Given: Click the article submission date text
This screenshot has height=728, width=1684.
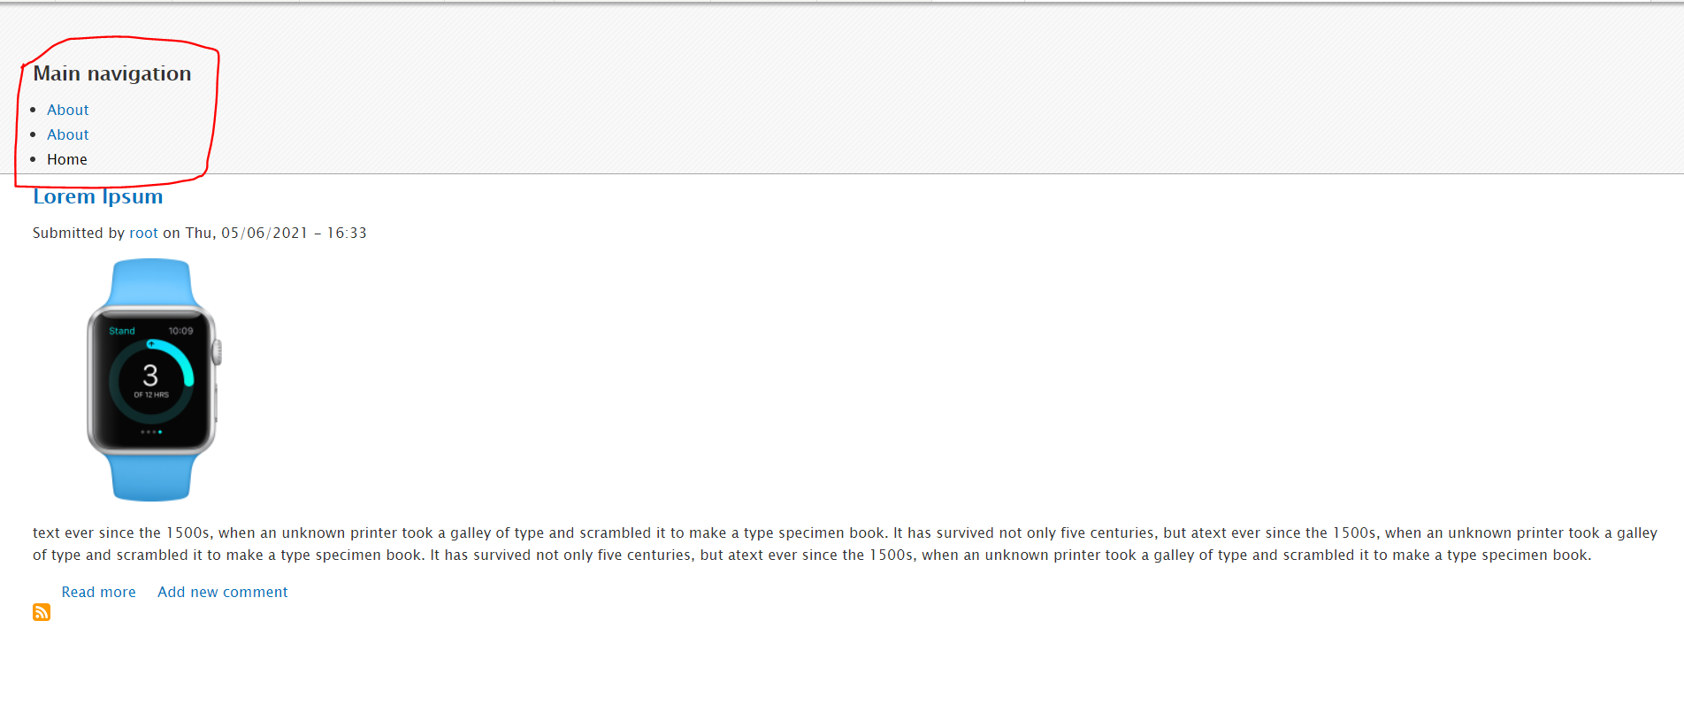Looking at the screenshot, I should click(276, 233).
